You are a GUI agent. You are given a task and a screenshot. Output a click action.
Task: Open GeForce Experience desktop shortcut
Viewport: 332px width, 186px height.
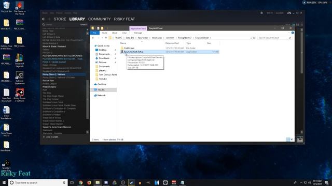click(x=20, y=78)
